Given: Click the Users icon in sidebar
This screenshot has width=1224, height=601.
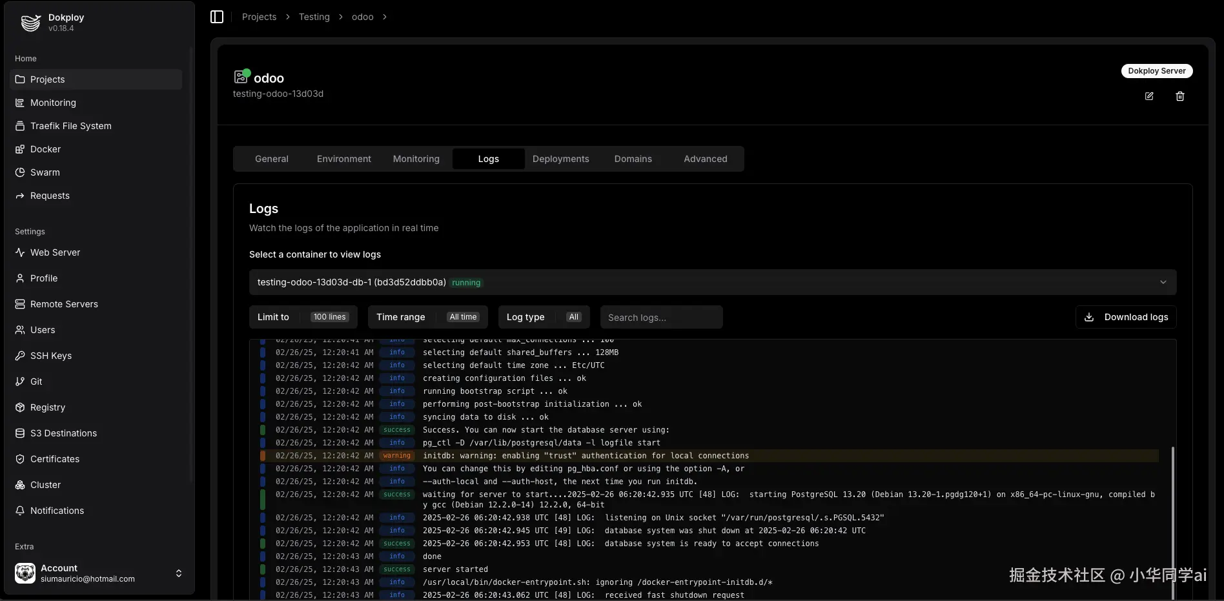Looking at the screenshot, I should [20, 330].
